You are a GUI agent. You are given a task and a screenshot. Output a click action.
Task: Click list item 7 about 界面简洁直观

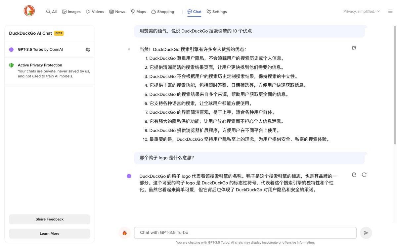(210, 112)
